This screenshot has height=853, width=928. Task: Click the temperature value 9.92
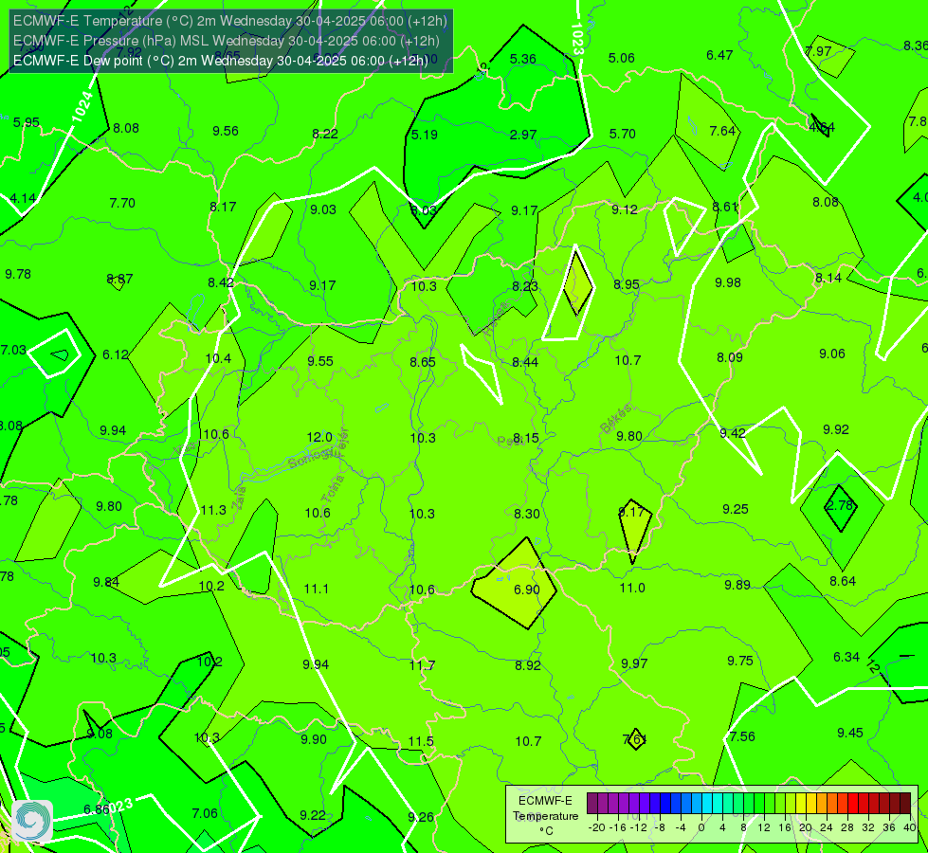click(x=836, y=429)
